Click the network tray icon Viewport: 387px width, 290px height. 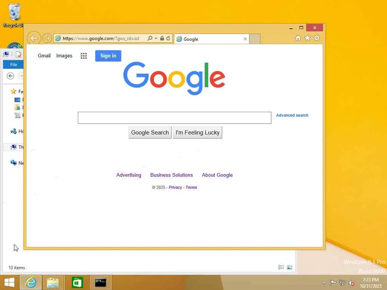coord(342,282)
